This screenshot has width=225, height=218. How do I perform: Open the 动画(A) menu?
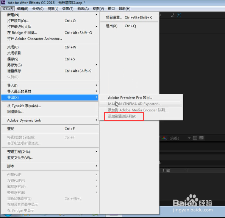pyautogui.click(x=83, y=9)
